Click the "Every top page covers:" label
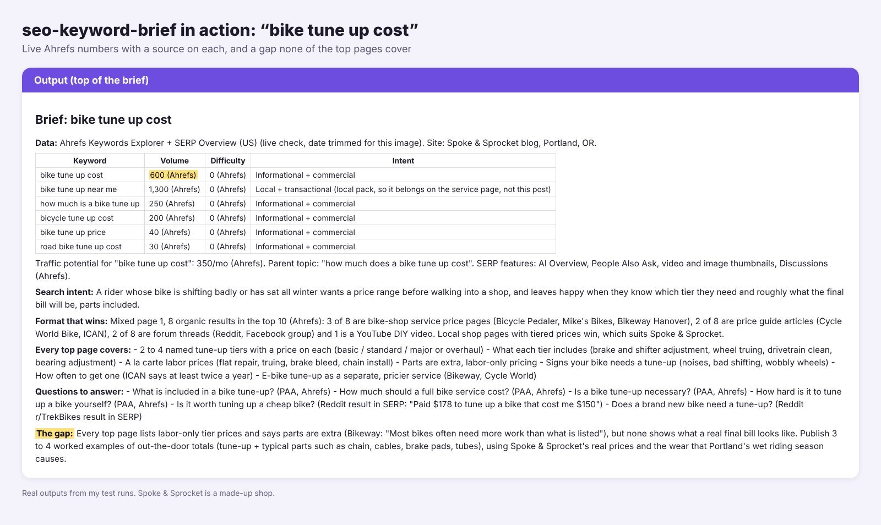Screen dimensions: 881x525 [83, 350]
